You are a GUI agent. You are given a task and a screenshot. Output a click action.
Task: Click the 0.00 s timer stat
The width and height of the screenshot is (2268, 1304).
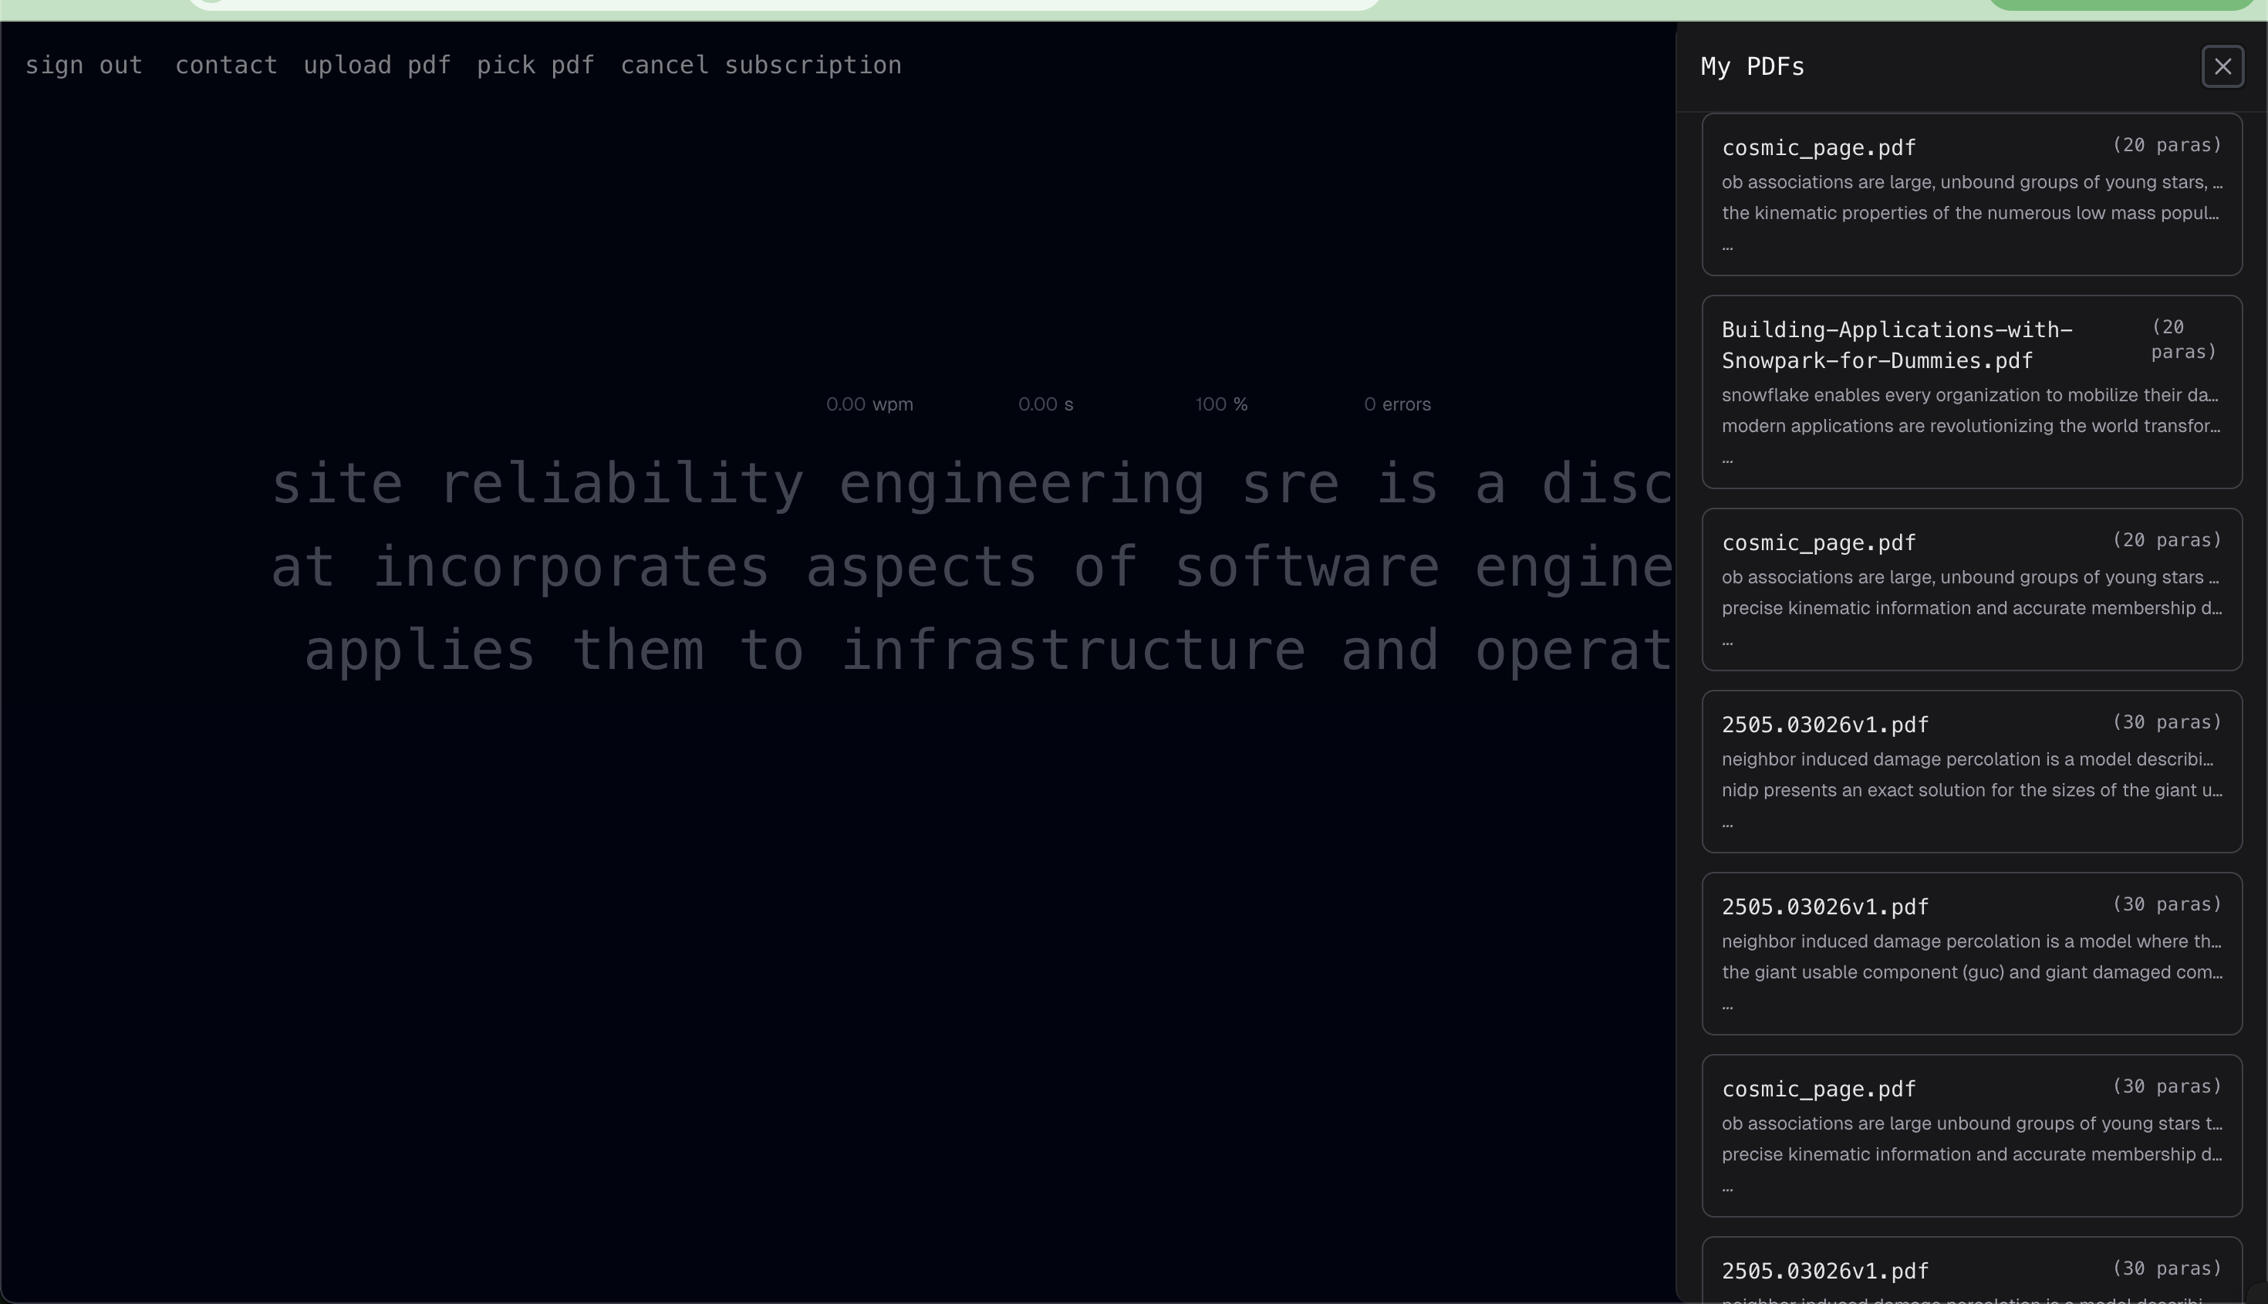[1045, 404]
